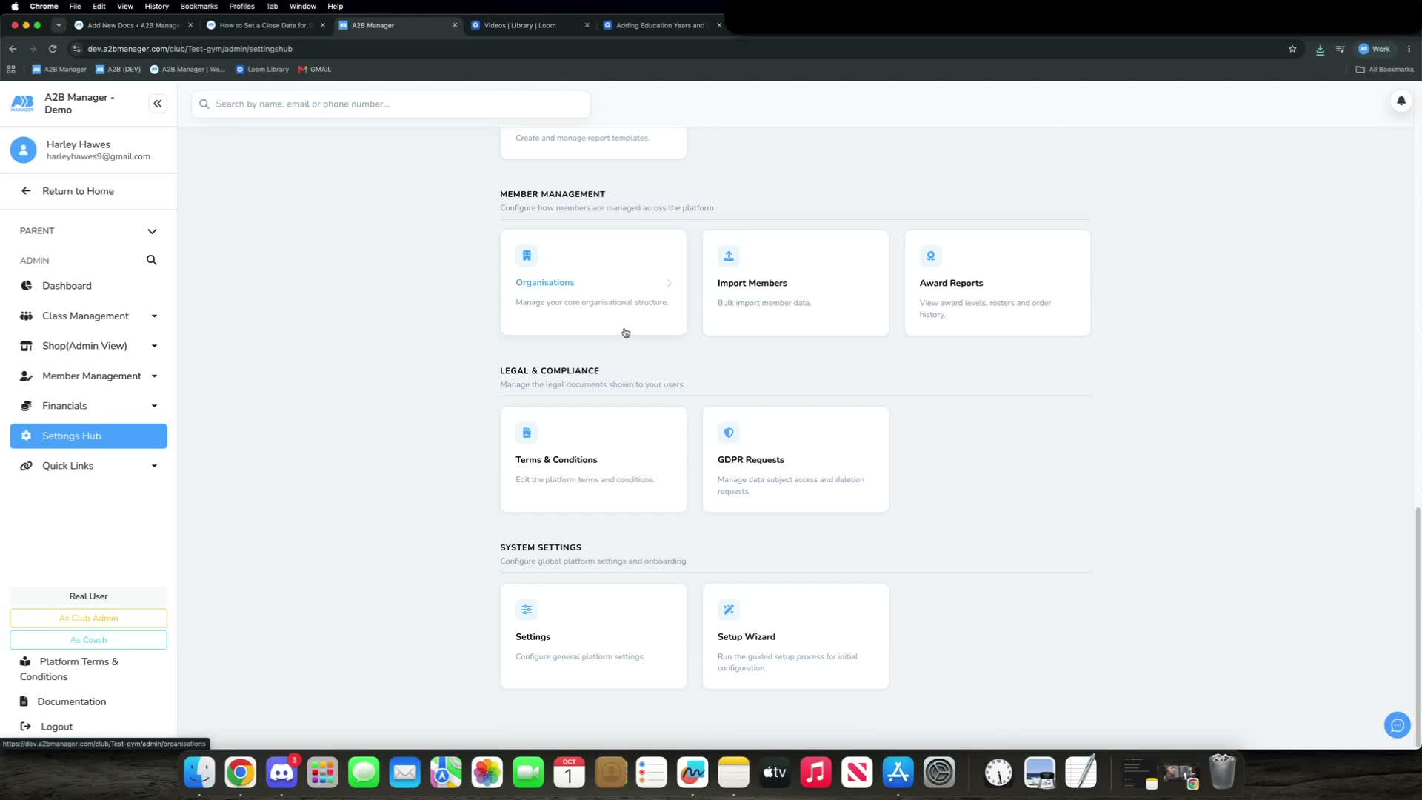Viewport: 1422px width, 800px height.
Task: Open Discord from the dock
Action: (x=281, y=773)
